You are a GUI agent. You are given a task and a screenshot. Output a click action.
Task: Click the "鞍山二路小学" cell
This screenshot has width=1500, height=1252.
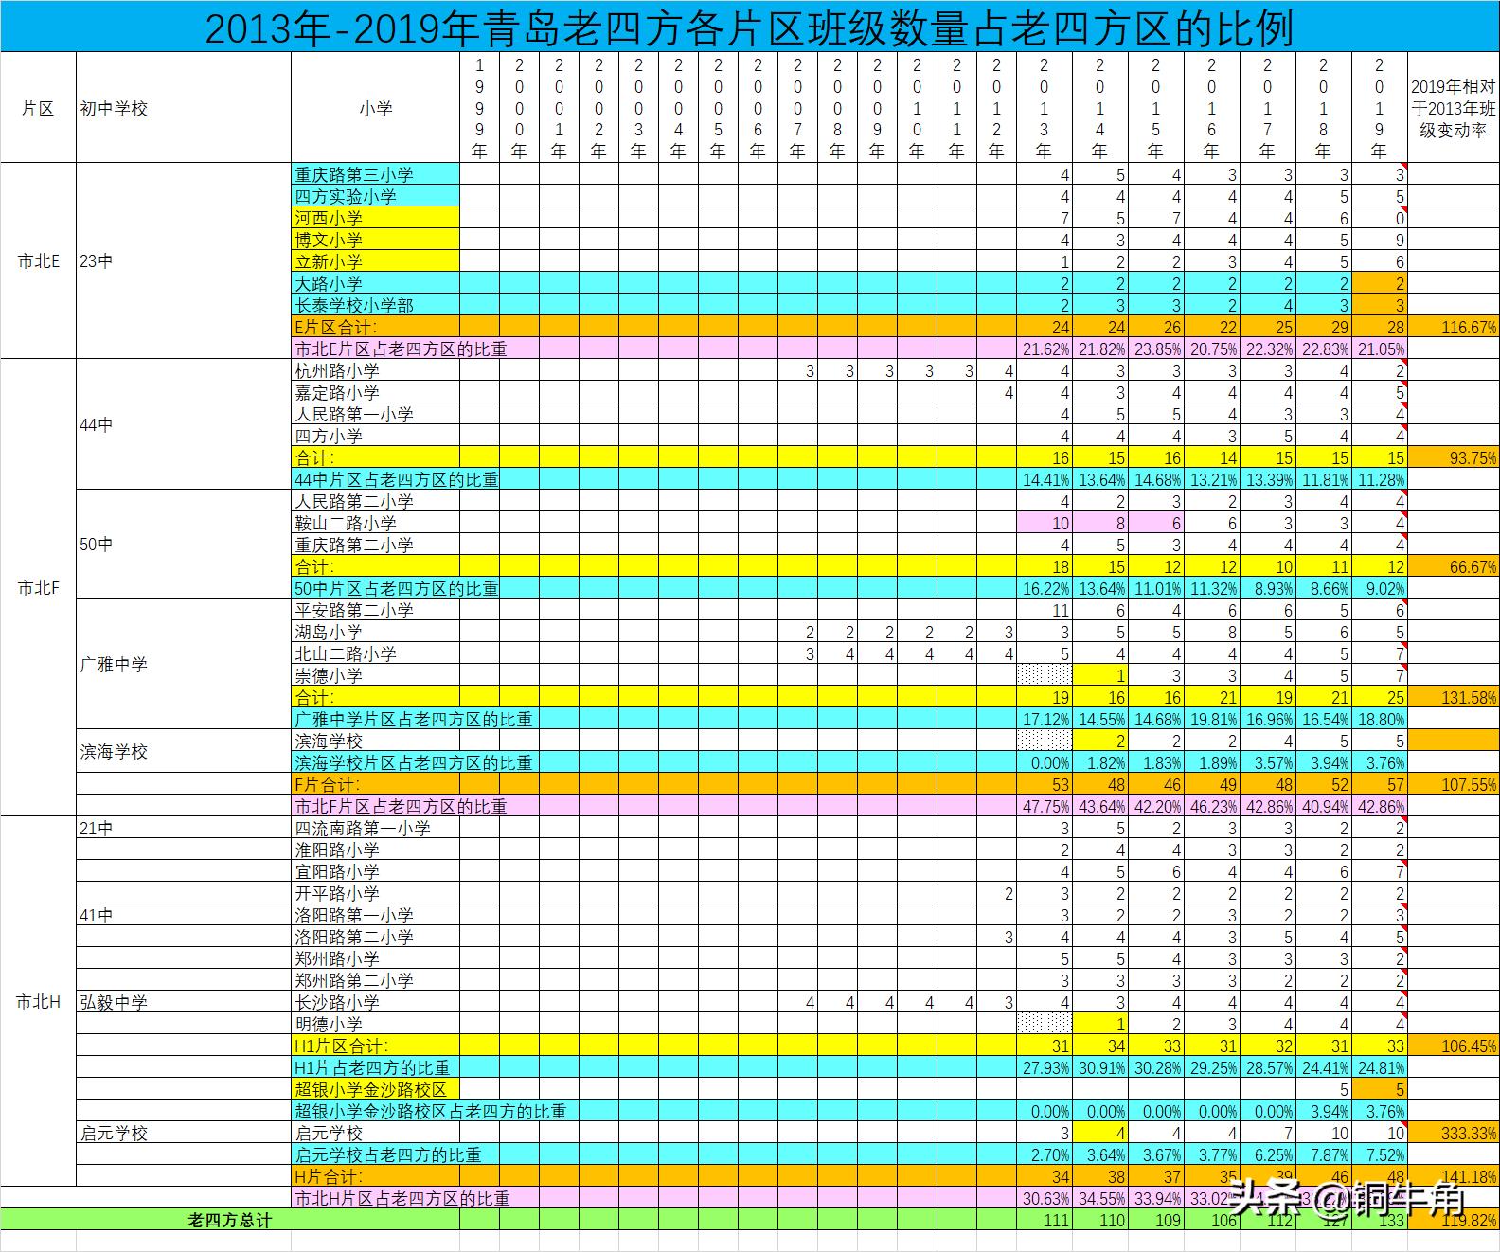click(376, 523)
